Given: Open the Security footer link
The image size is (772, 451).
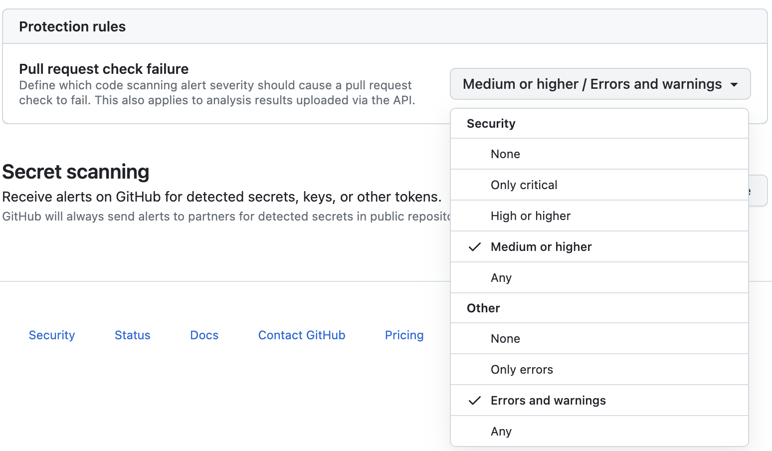Looking at the screenshot, I should tap(52, 335).
